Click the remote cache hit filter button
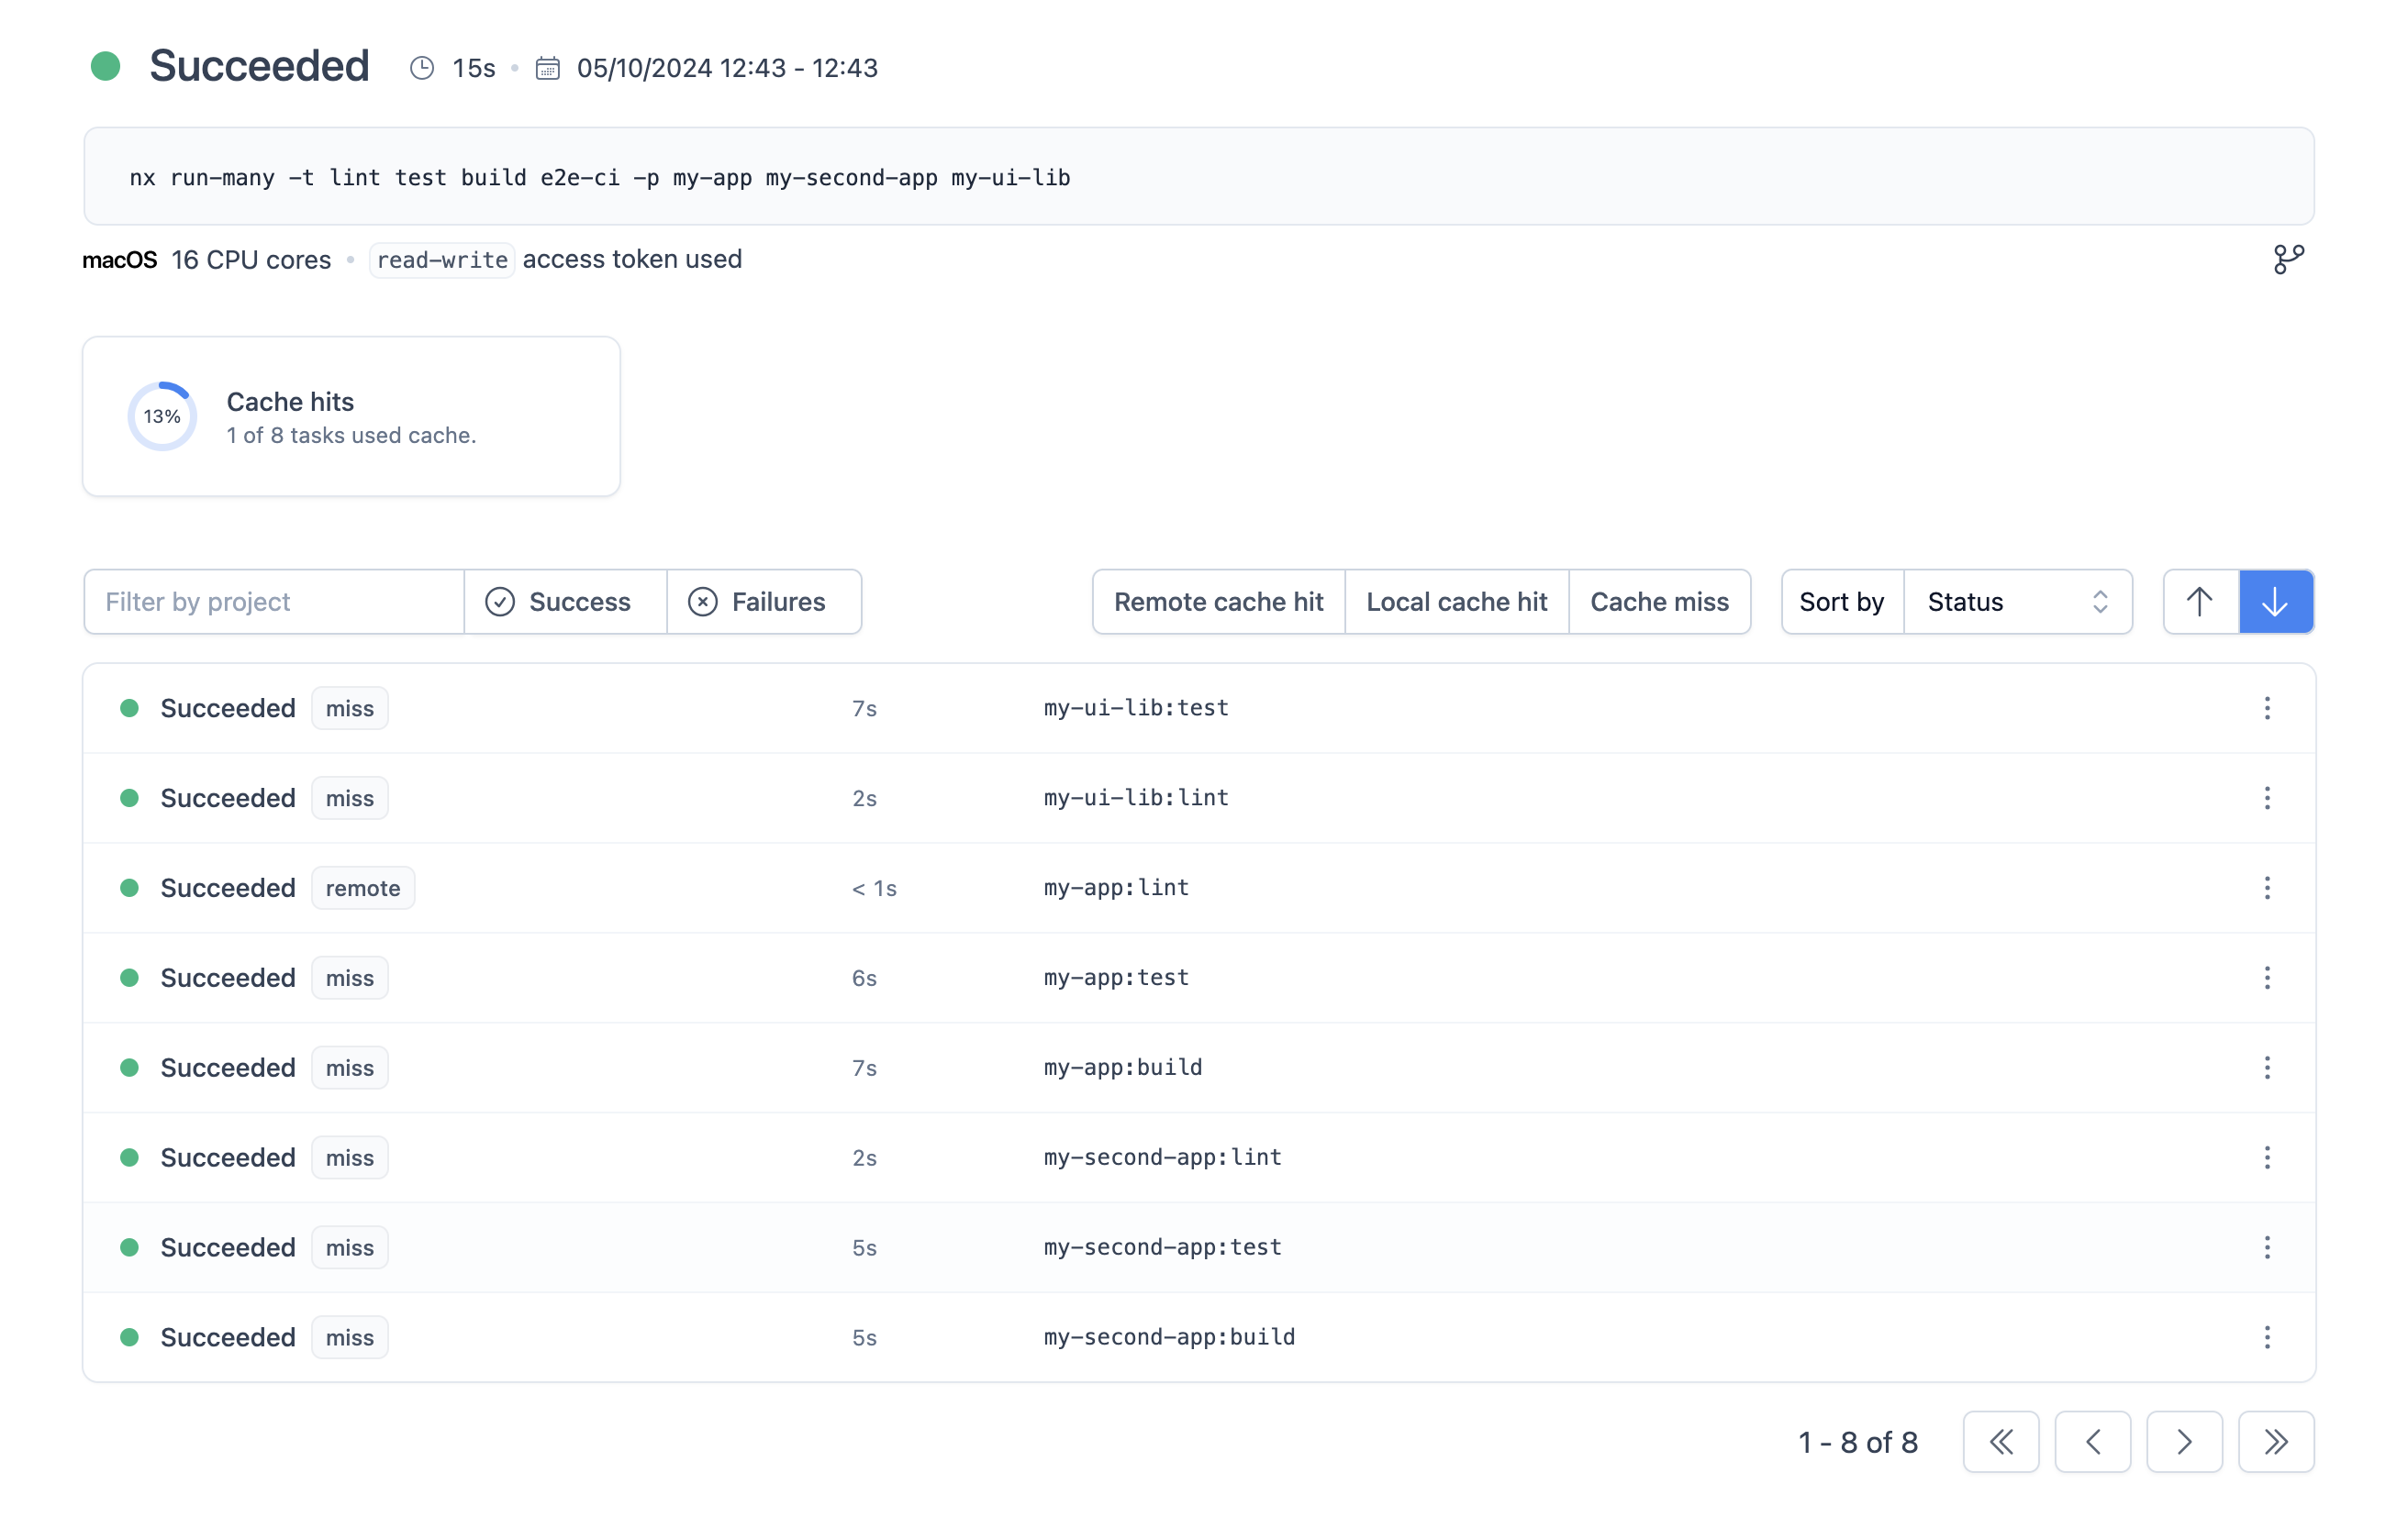The image size is (2408, 1528). (1218, 600)
